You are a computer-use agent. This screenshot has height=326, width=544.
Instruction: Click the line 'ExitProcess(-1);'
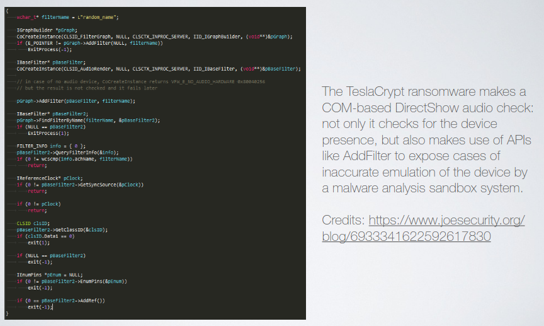click(50, 50)
